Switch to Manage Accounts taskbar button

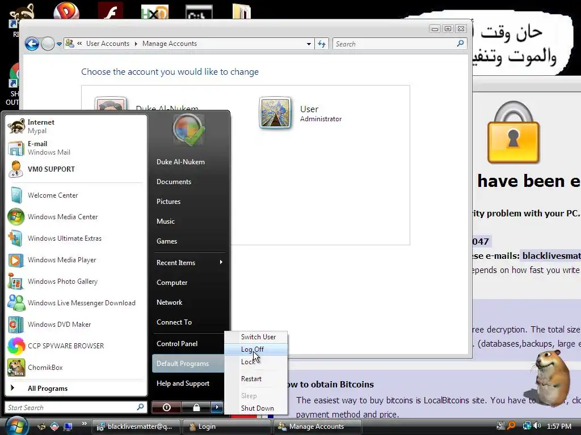click(317, 427)
